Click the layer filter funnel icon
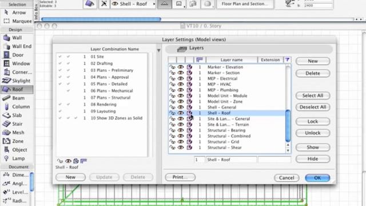 [287, 60]
